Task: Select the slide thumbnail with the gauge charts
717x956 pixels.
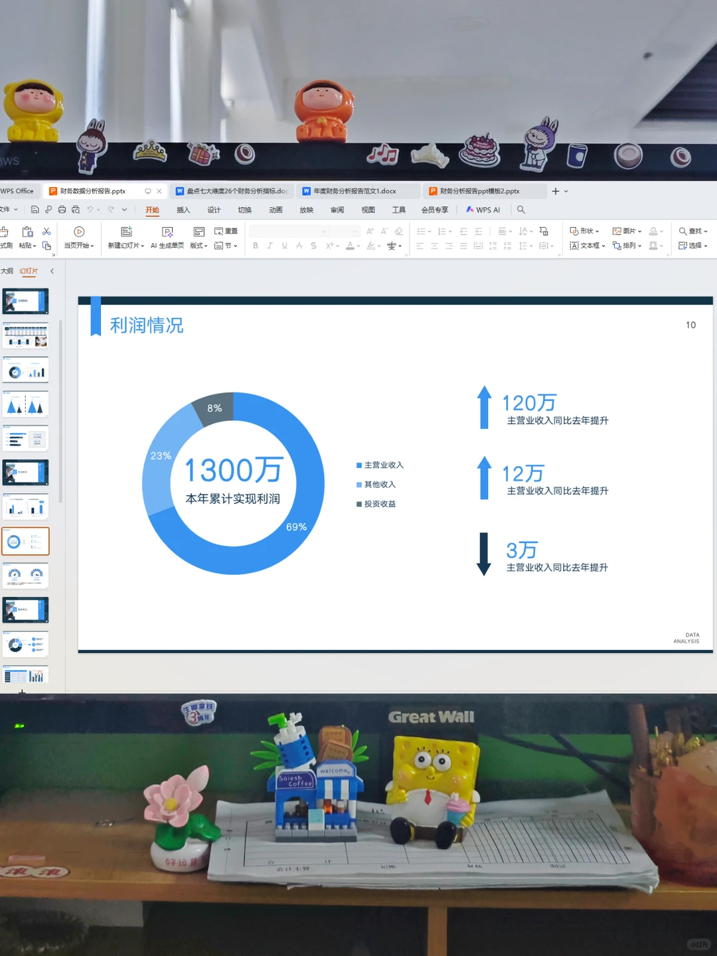Action: click(x=25, y=576)
